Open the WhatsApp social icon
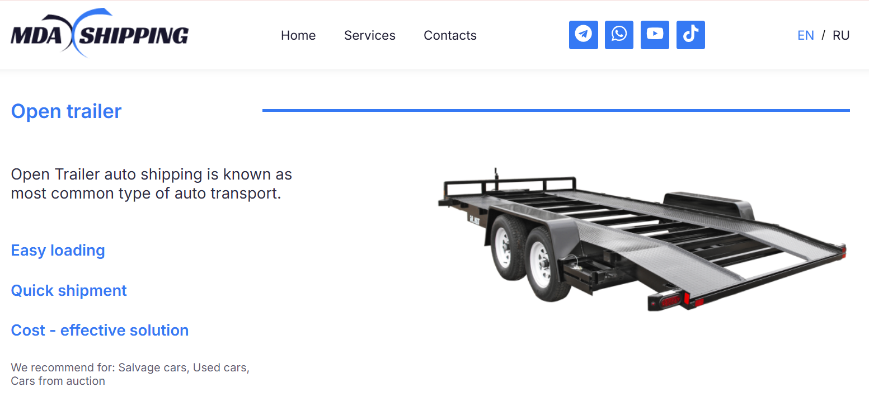This screenshot has width=869, height=415. tap(619, 35)
